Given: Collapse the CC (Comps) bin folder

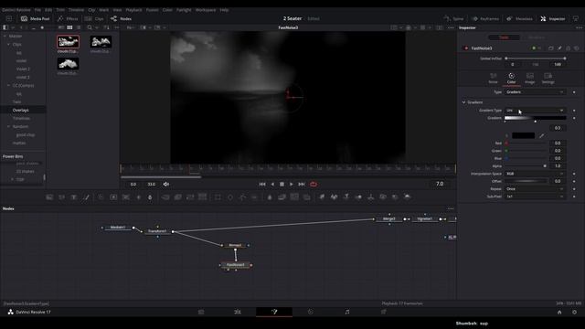Looking at the screenshot, I should [8, 85].
